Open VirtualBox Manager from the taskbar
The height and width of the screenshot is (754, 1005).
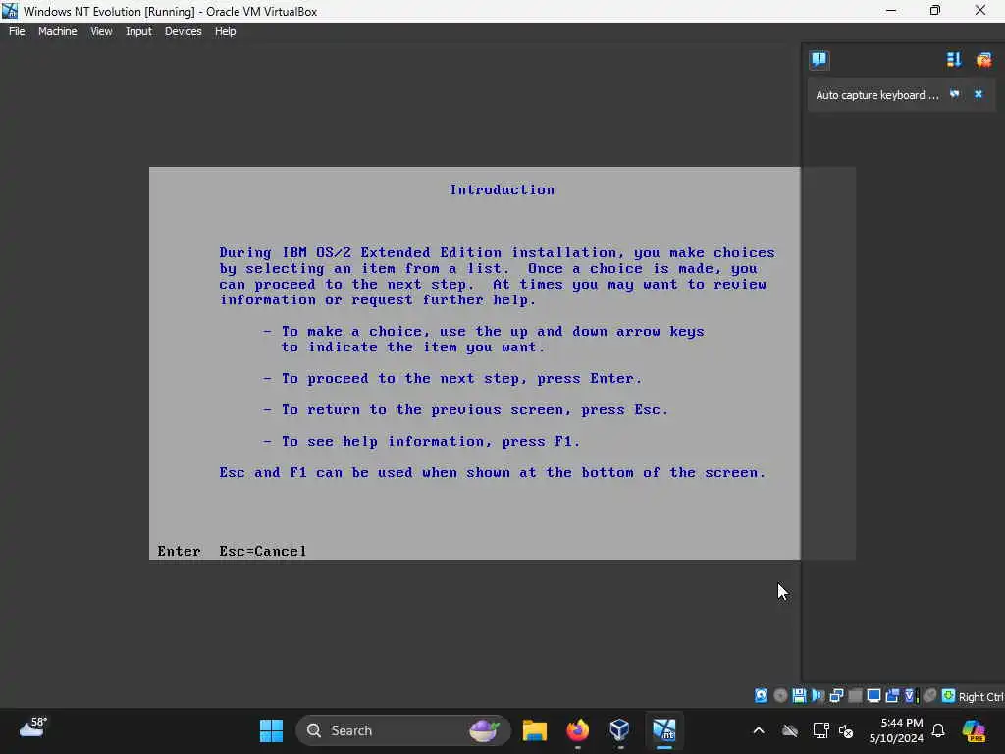(620, 730)
